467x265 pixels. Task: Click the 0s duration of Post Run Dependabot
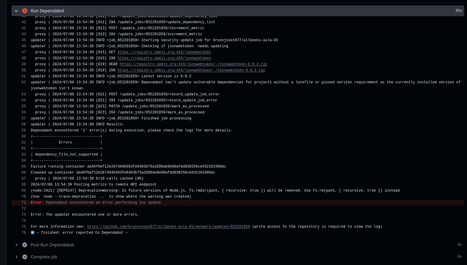click(x=459, y=245)
